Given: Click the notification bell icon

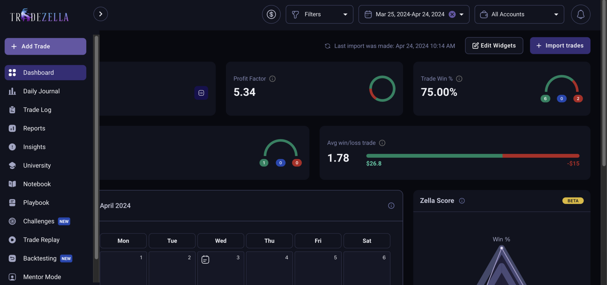Looking at the screenshot, I should click(x=580, y=14).
